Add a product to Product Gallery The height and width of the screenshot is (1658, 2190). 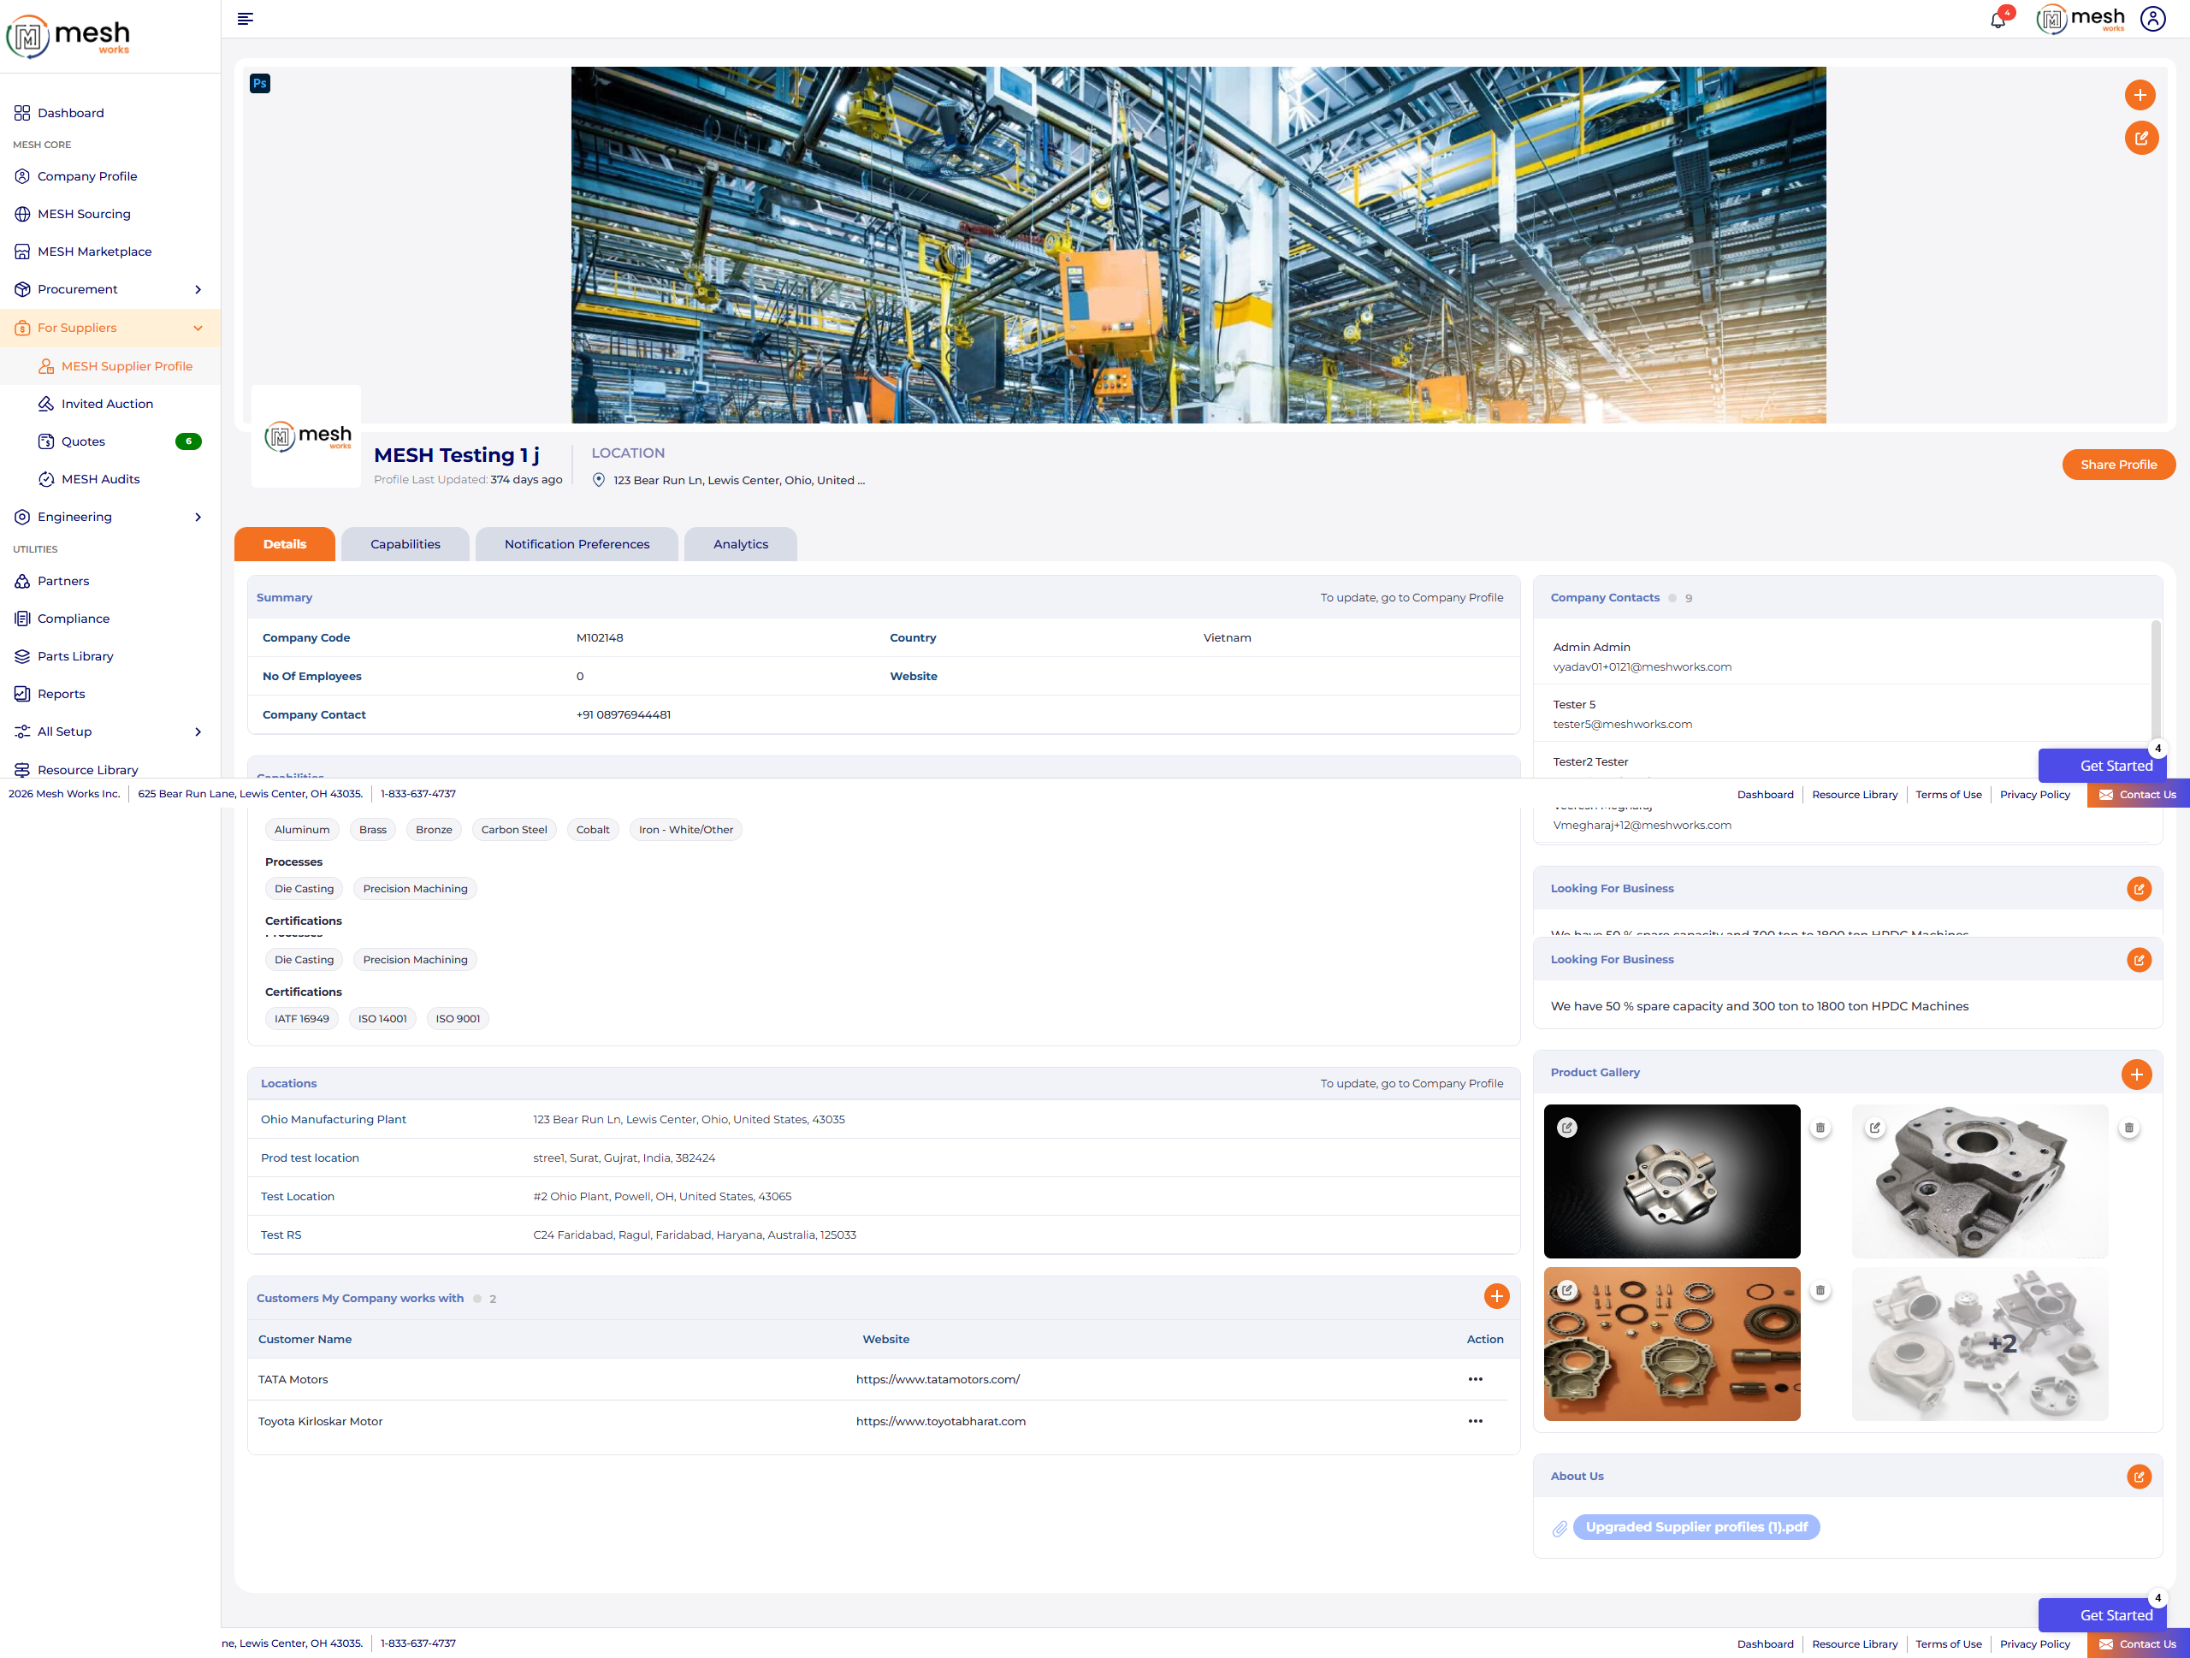(2137, 1074)
